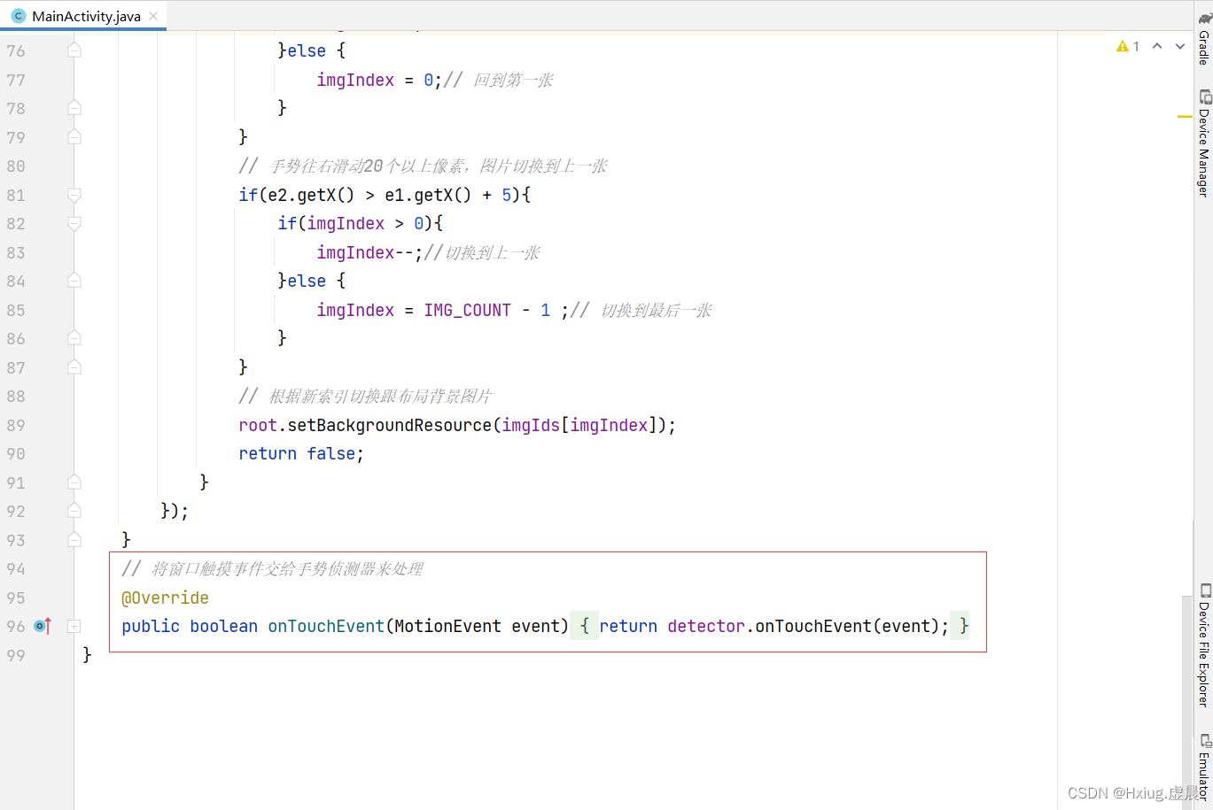Click the fold end marker on line 86
This screenshot has width=1213, height=810.
[74, 338]
